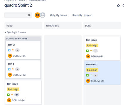Collapse the Epic high swimlane
Viewport: 124px width, 107px height.
pyautogui.click(x=5, y=32)
